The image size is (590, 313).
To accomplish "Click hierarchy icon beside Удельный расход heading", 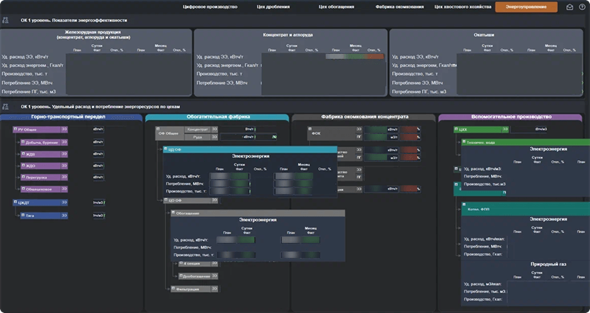I will pos(5,107).
